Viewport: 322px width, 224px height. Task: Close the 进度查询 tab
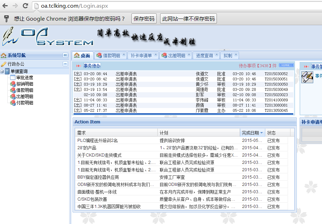[217, 55]
